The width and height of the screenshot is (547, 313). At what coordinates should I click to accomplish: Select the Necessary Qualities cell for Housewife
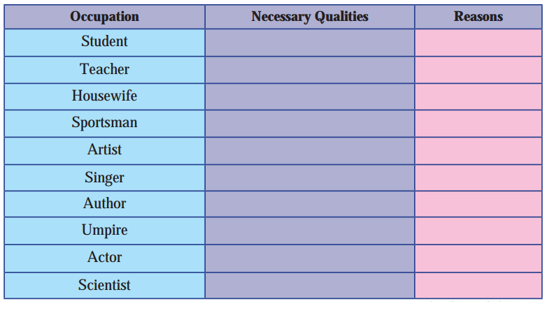[310, 96]
